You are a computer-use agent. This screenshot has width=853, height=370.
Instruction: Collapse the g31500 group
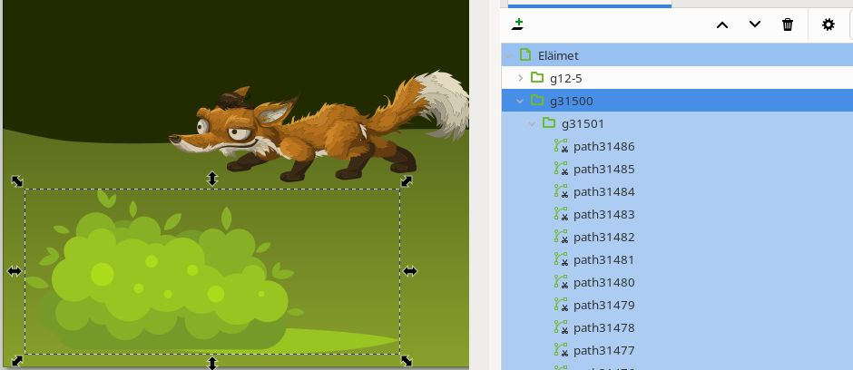[520, 101]
